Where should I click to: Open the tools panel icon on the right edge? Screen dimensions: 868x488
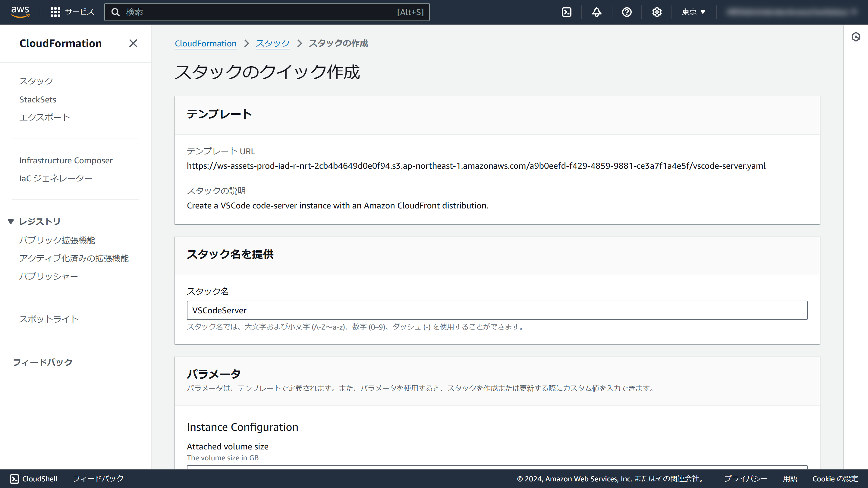point(856,37)
